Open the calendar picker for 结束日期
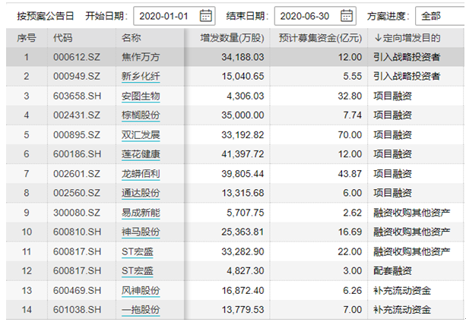This screenshot has width=466, height=322. click(x=347, y=16)
